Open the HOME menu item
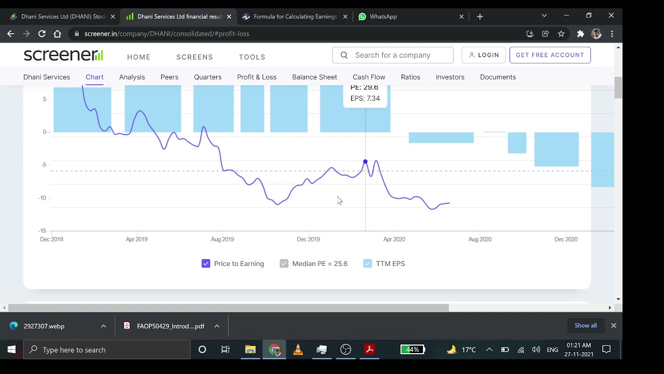664x374 pixels. pyautogui.click(x=139, y=57)
